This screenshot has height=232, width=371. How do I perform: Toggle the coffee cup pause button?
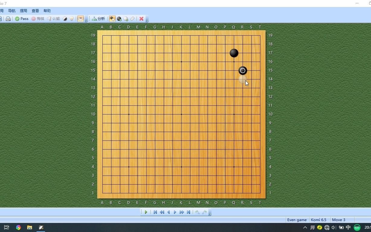81,19
